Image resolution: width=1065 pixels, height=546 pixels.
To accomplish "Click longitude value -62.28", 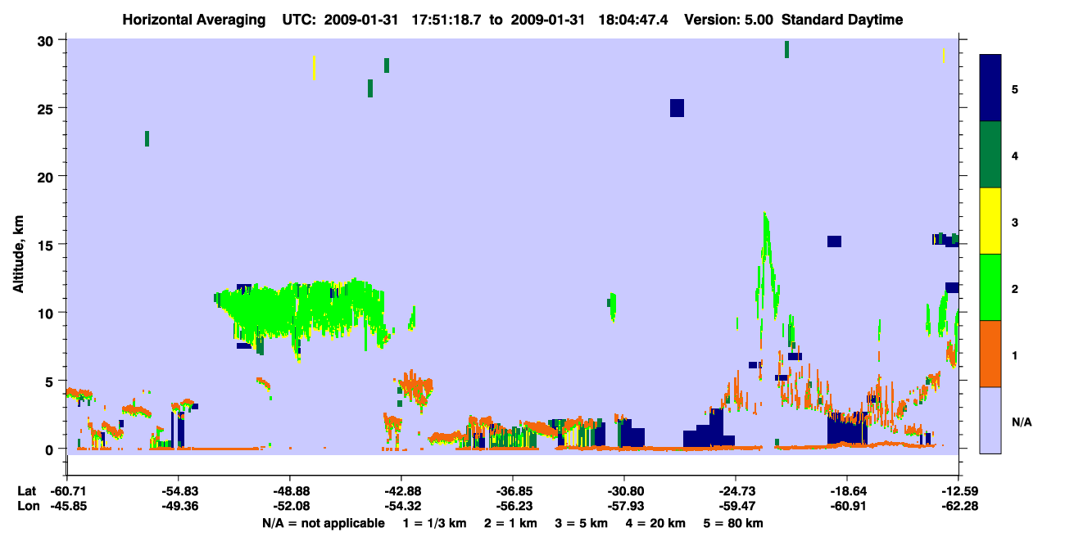I will pyautogui.click(x=958, y=506).
